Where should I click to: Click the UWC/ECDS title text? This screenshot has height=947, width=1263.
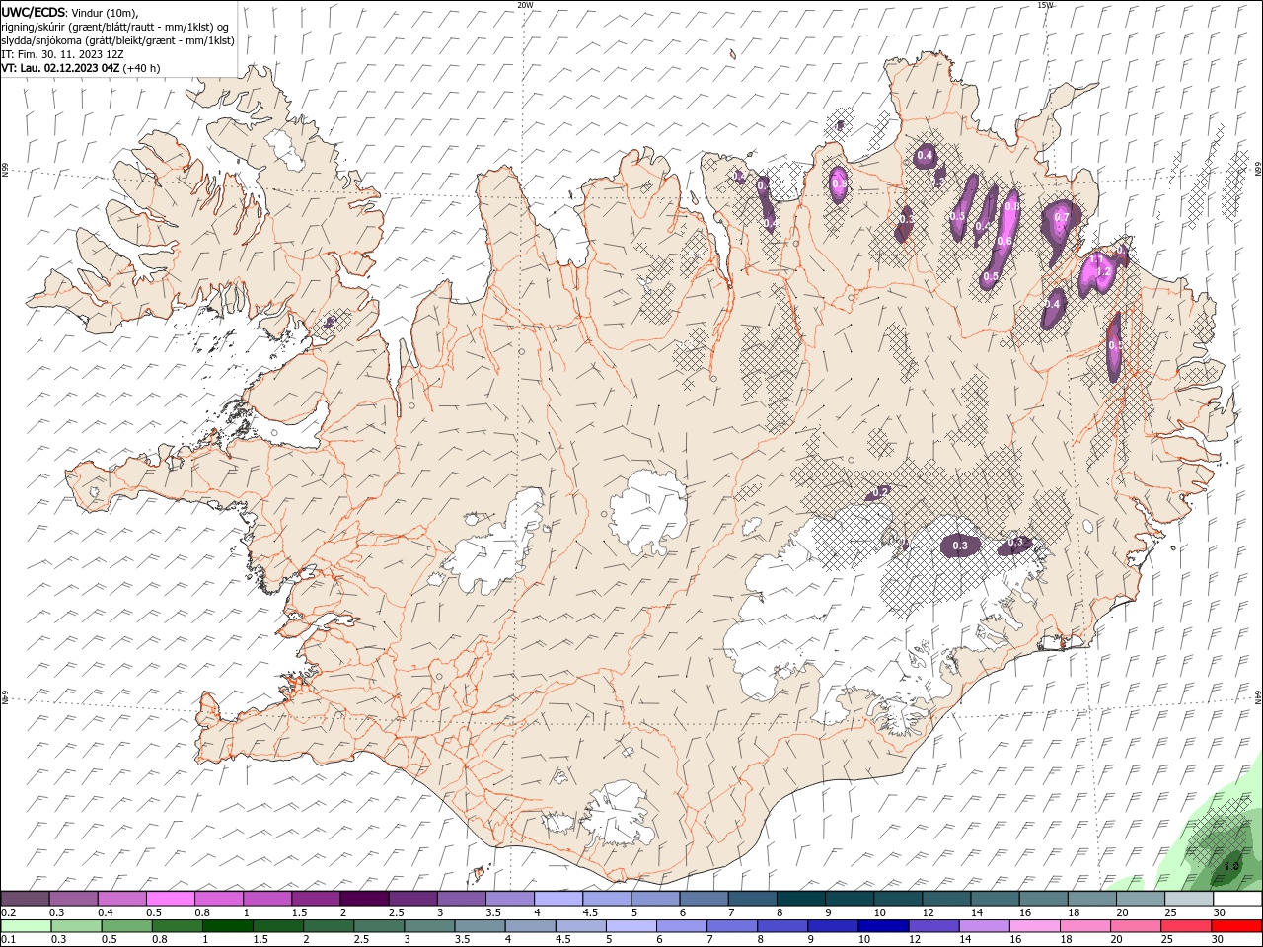pyautogui.click(x=34, y=12)
